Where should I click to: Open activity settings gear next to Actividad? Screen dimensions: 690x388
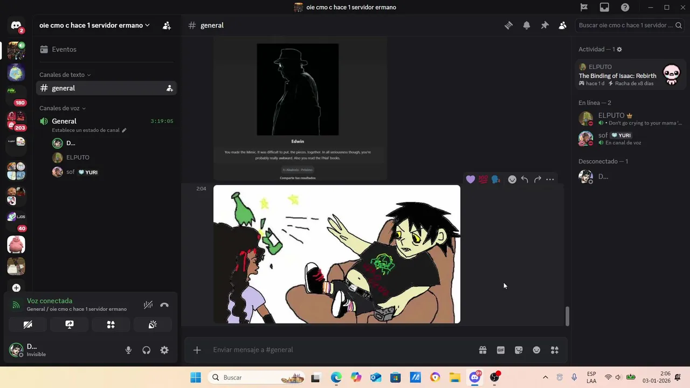coord(619,50)
